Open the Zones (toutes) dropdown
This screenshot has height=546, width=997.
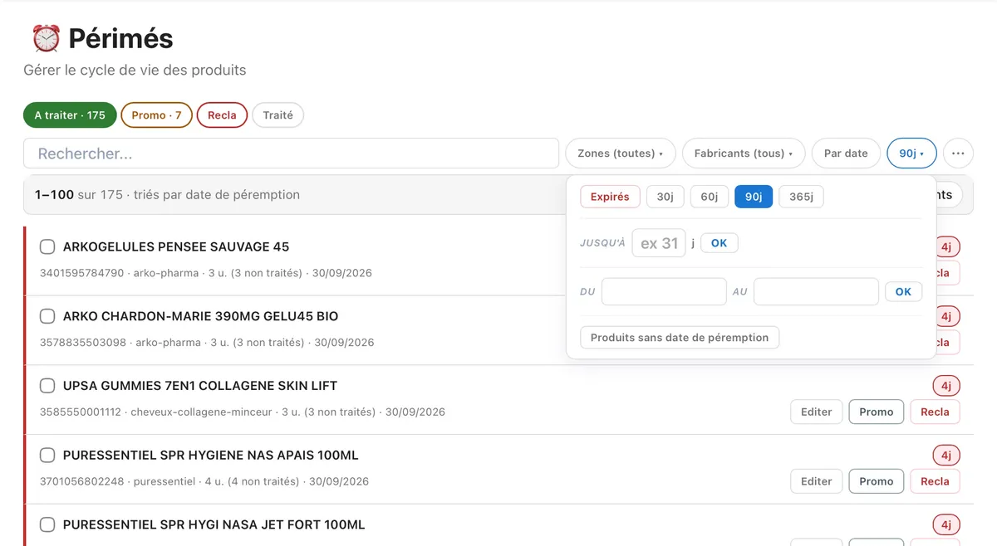[x=620, y=154]
